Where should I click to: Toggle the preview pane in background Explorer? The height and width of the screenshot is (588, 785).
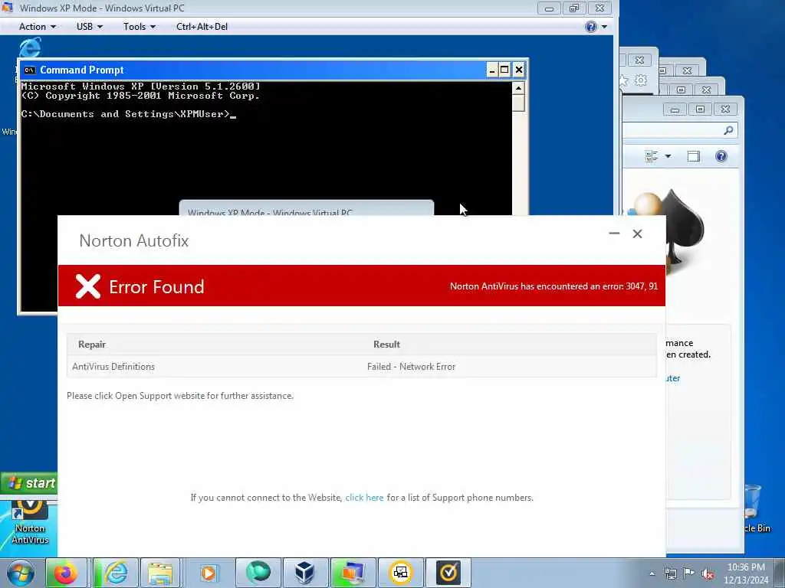(693, 156)
